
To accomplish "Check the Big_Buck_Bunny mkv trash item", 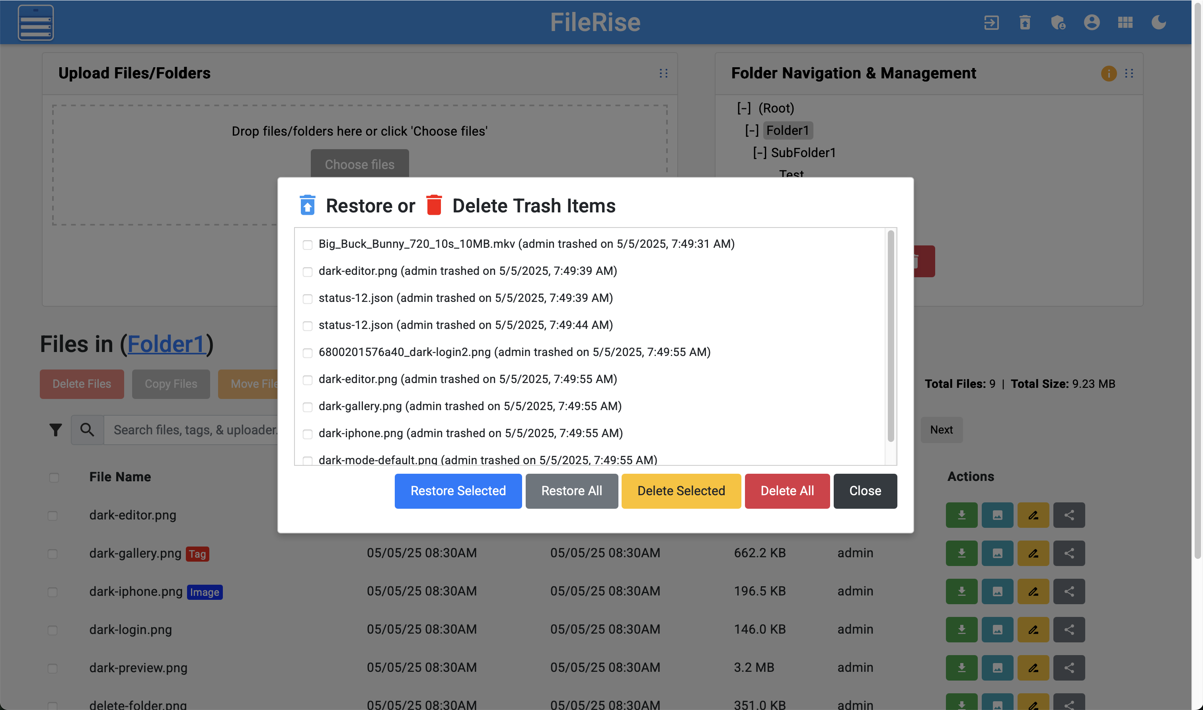I will pos(308,245).
